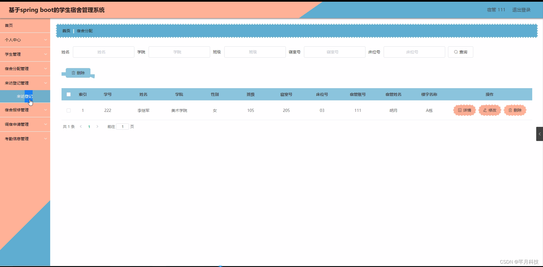Check the row checkbox for student 222
Screen dimensions: 543x267
tap(68, 110)
